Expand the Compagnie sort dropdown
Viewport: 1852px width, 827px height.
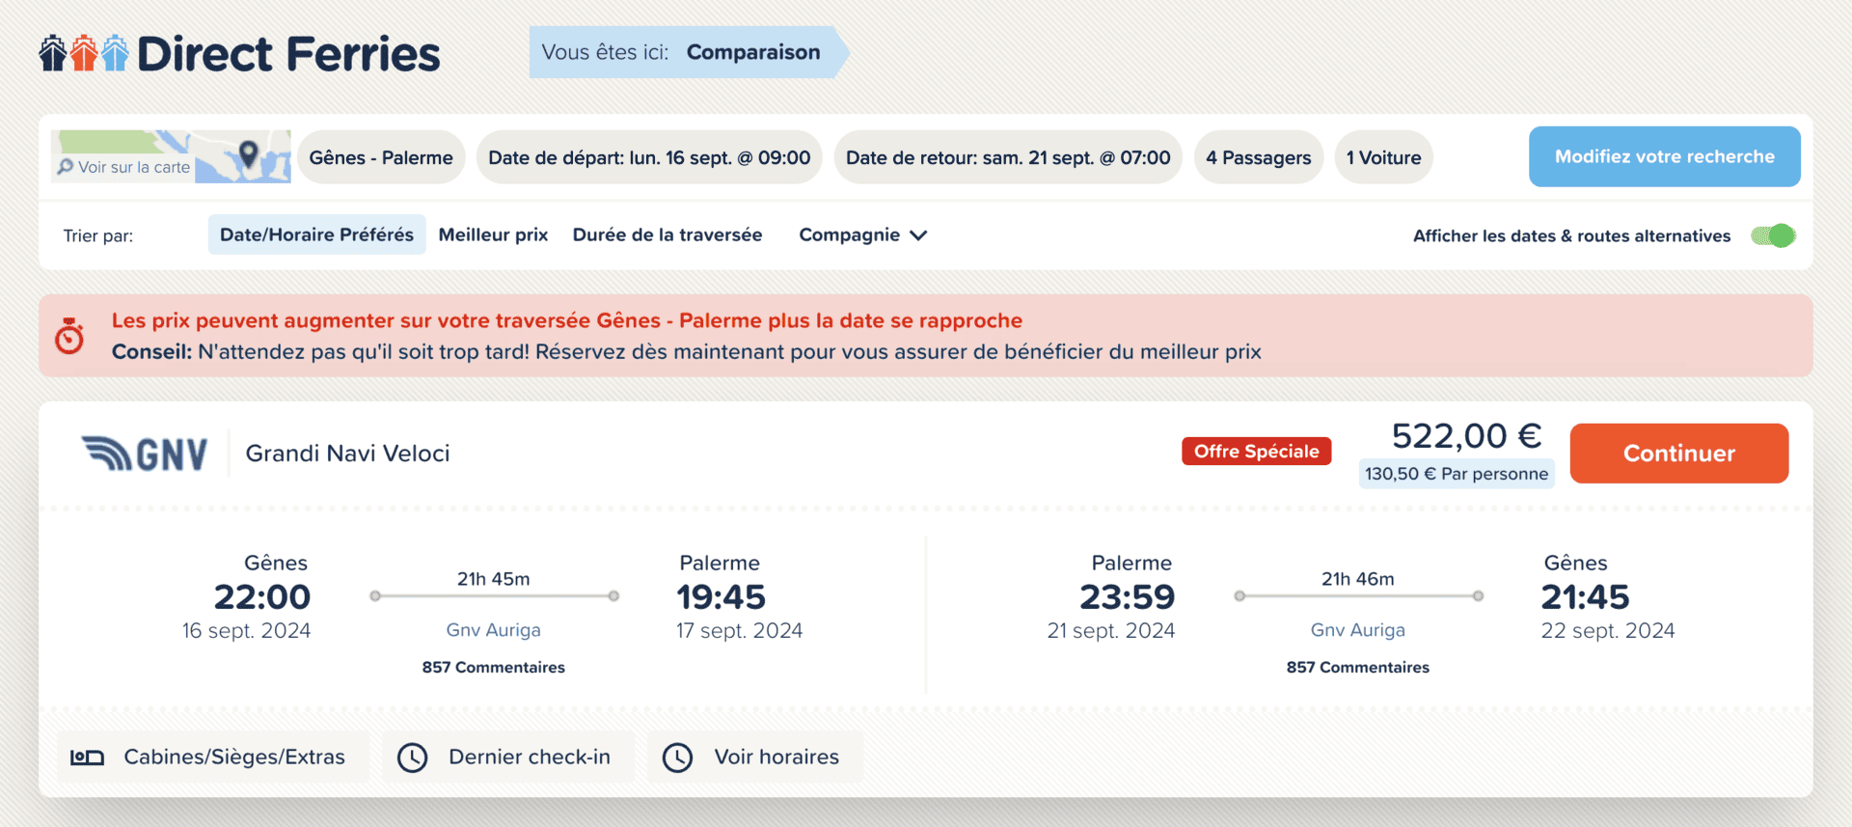coord(863,235)
